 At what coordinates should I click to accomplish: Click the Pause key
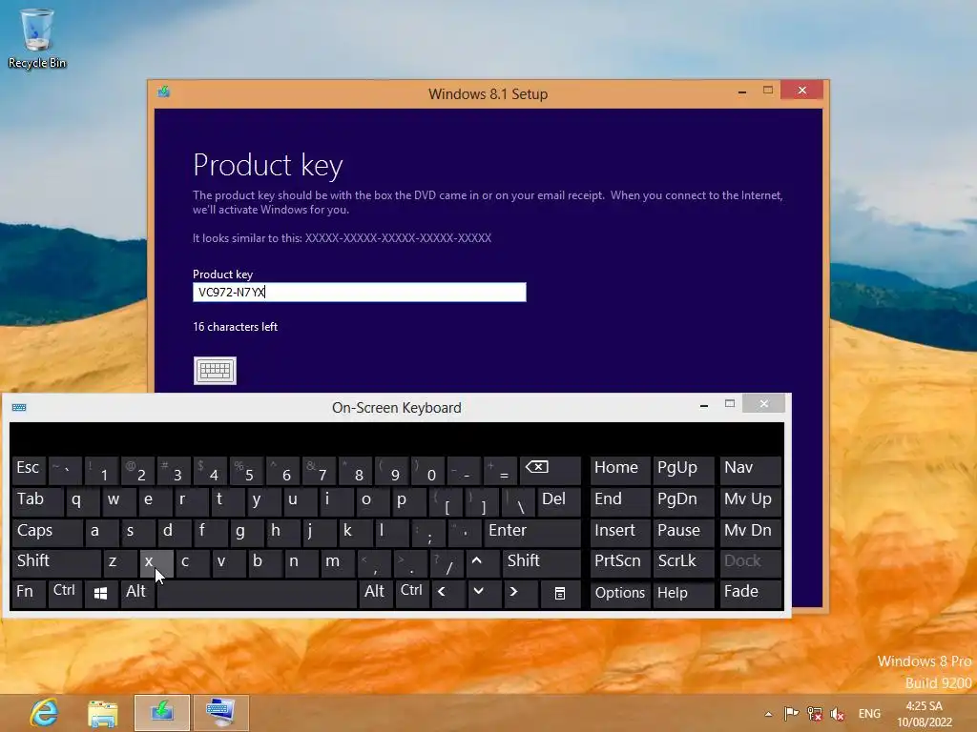(684, 532)
